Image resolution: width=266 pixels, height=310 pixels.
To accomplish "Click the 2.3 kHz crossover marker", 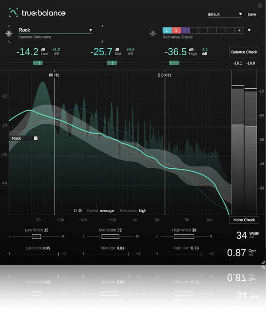I will point(164,75).
